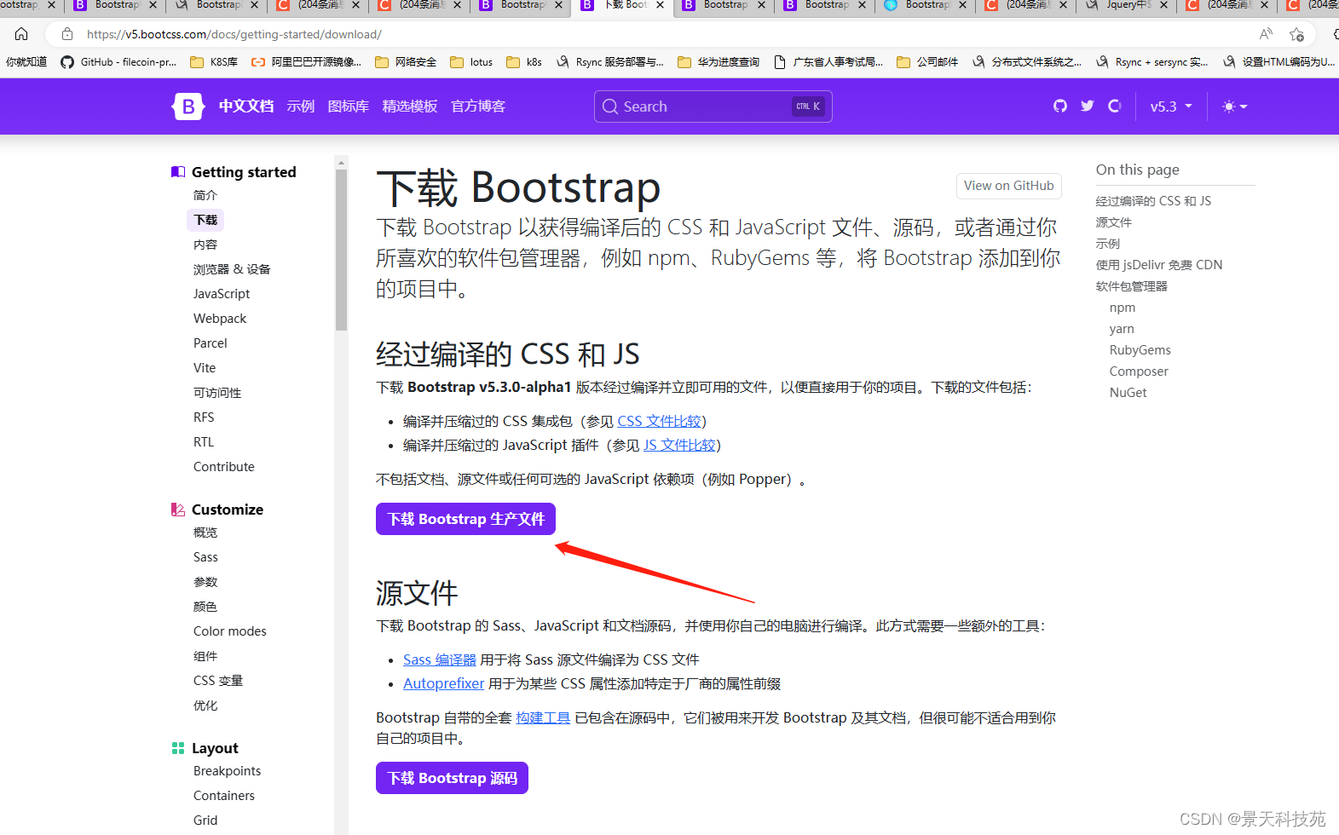Open Vite in the sidebar
The height and width of the screenshot is (835, 1339).
click(205, 368)
